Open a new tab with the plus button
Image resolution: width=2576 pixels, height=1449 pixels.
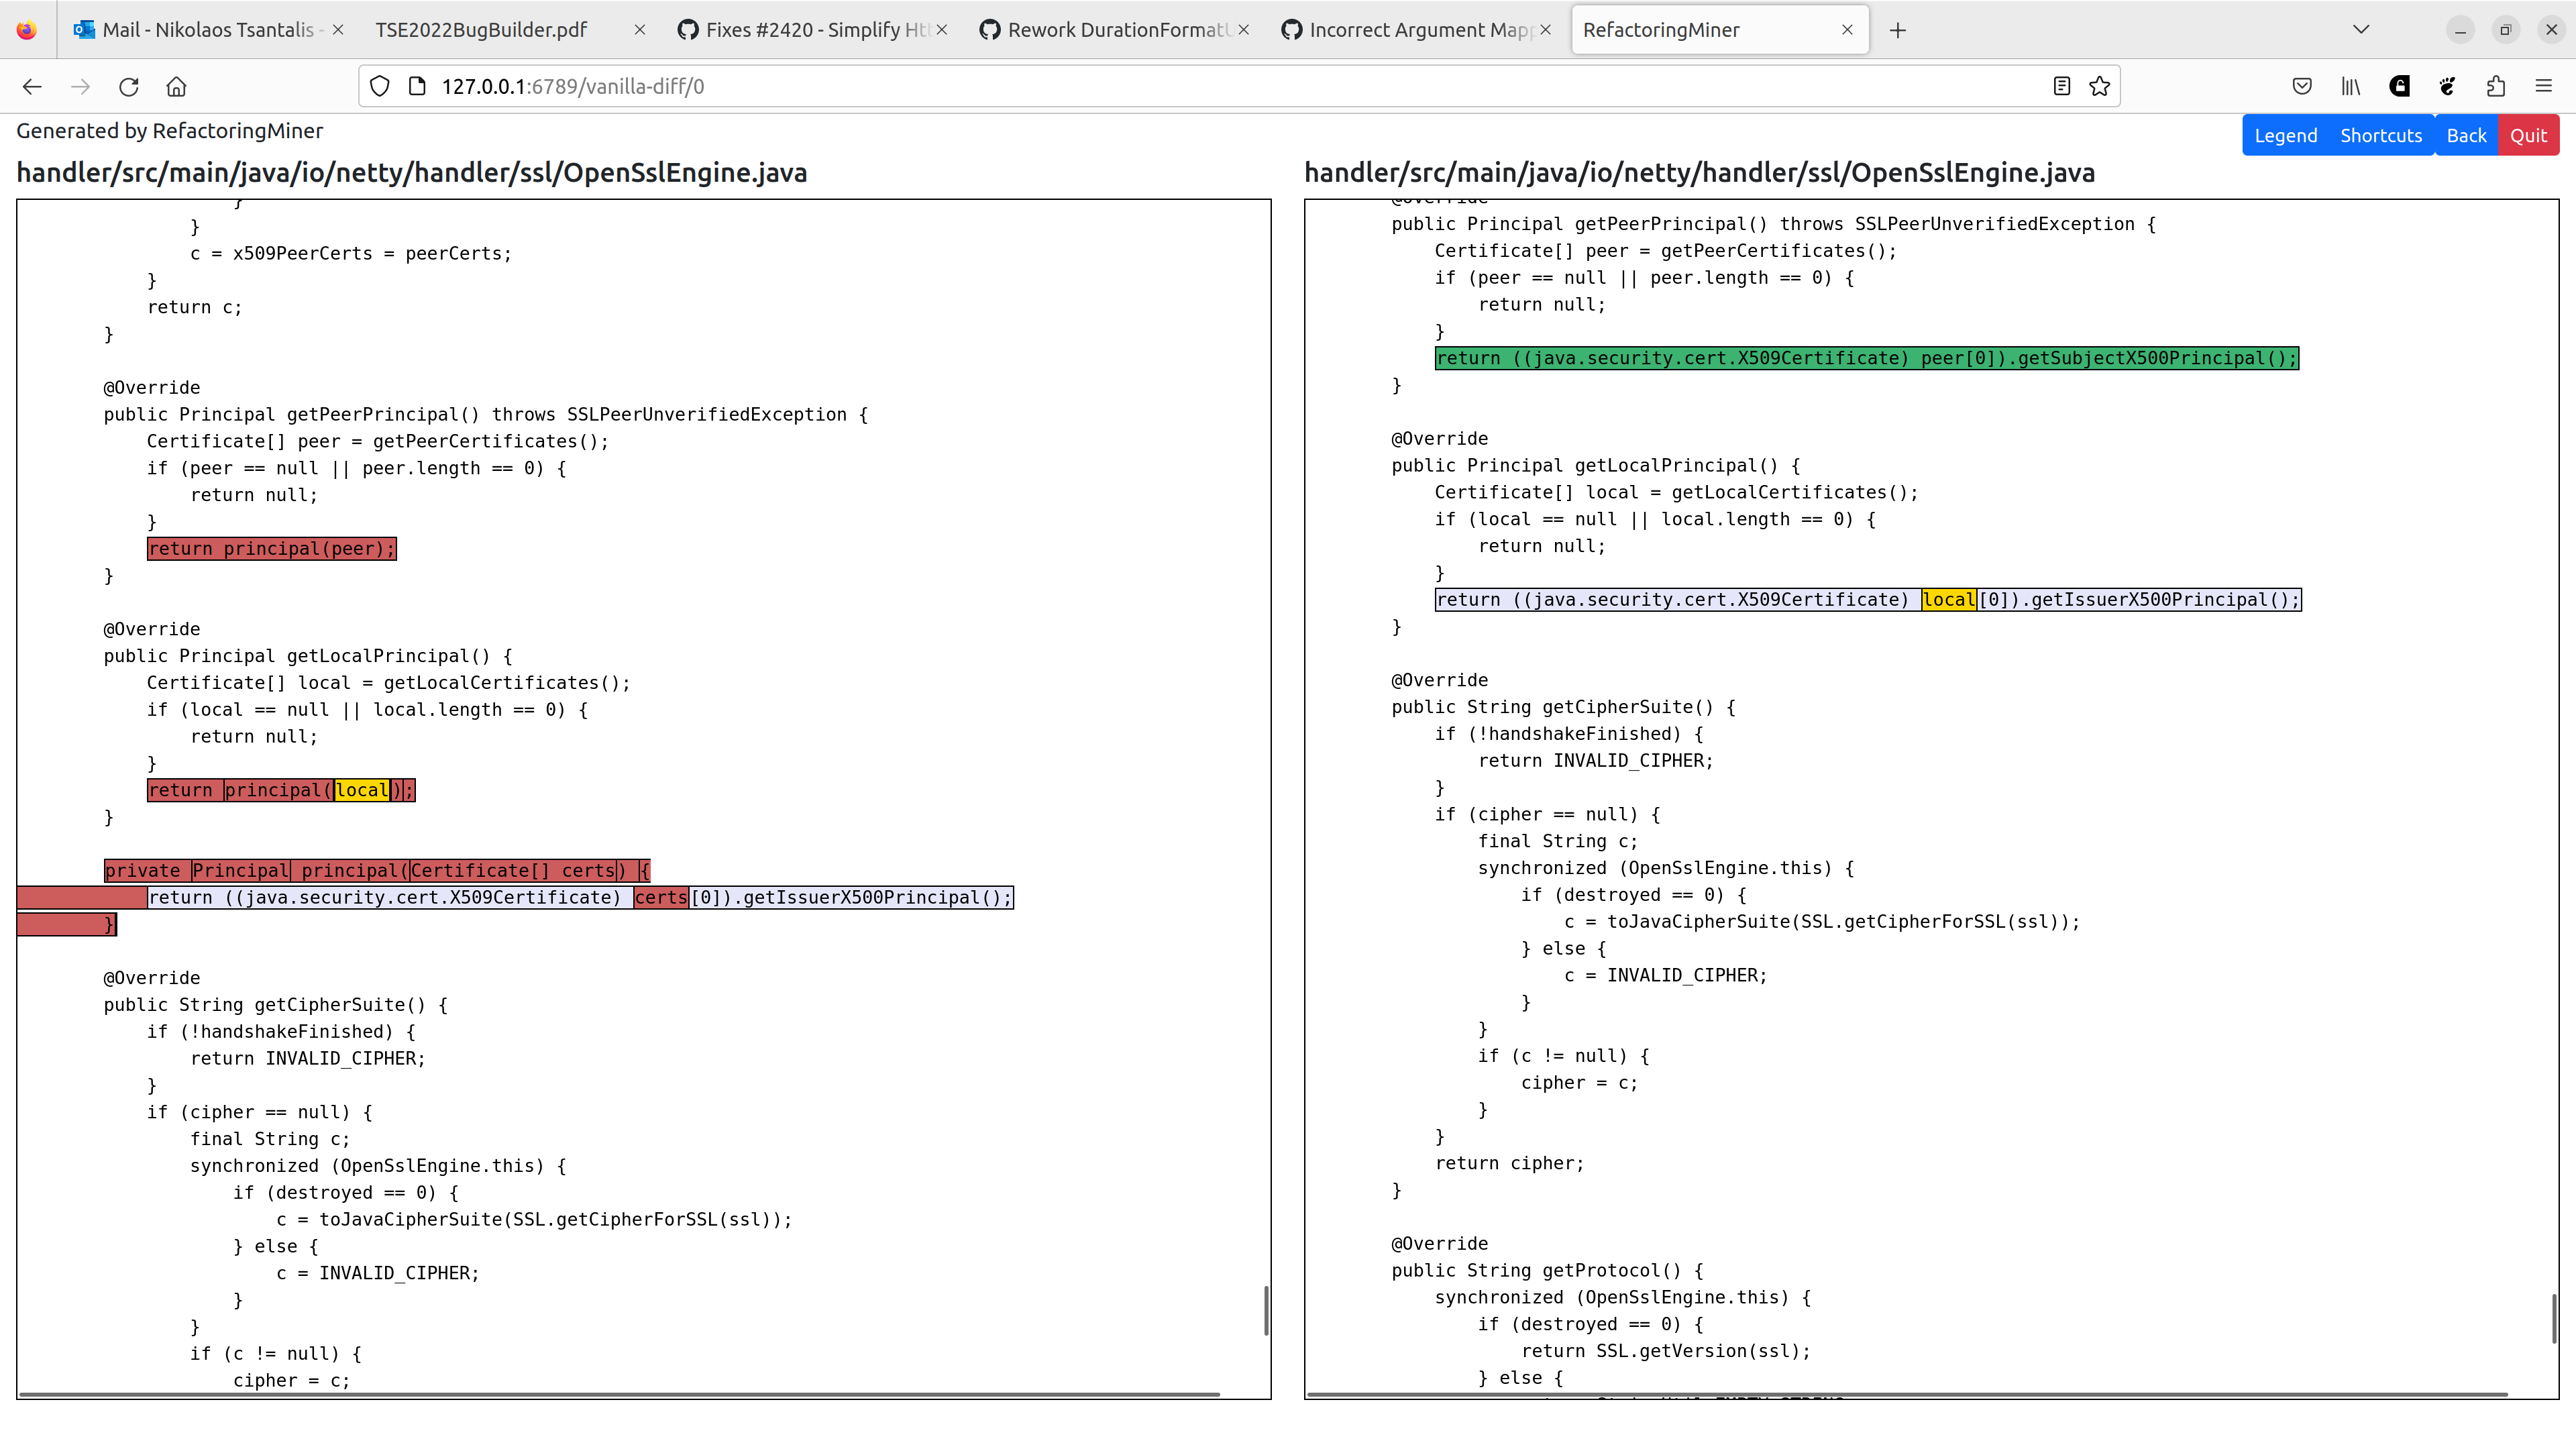[1897, 29]
